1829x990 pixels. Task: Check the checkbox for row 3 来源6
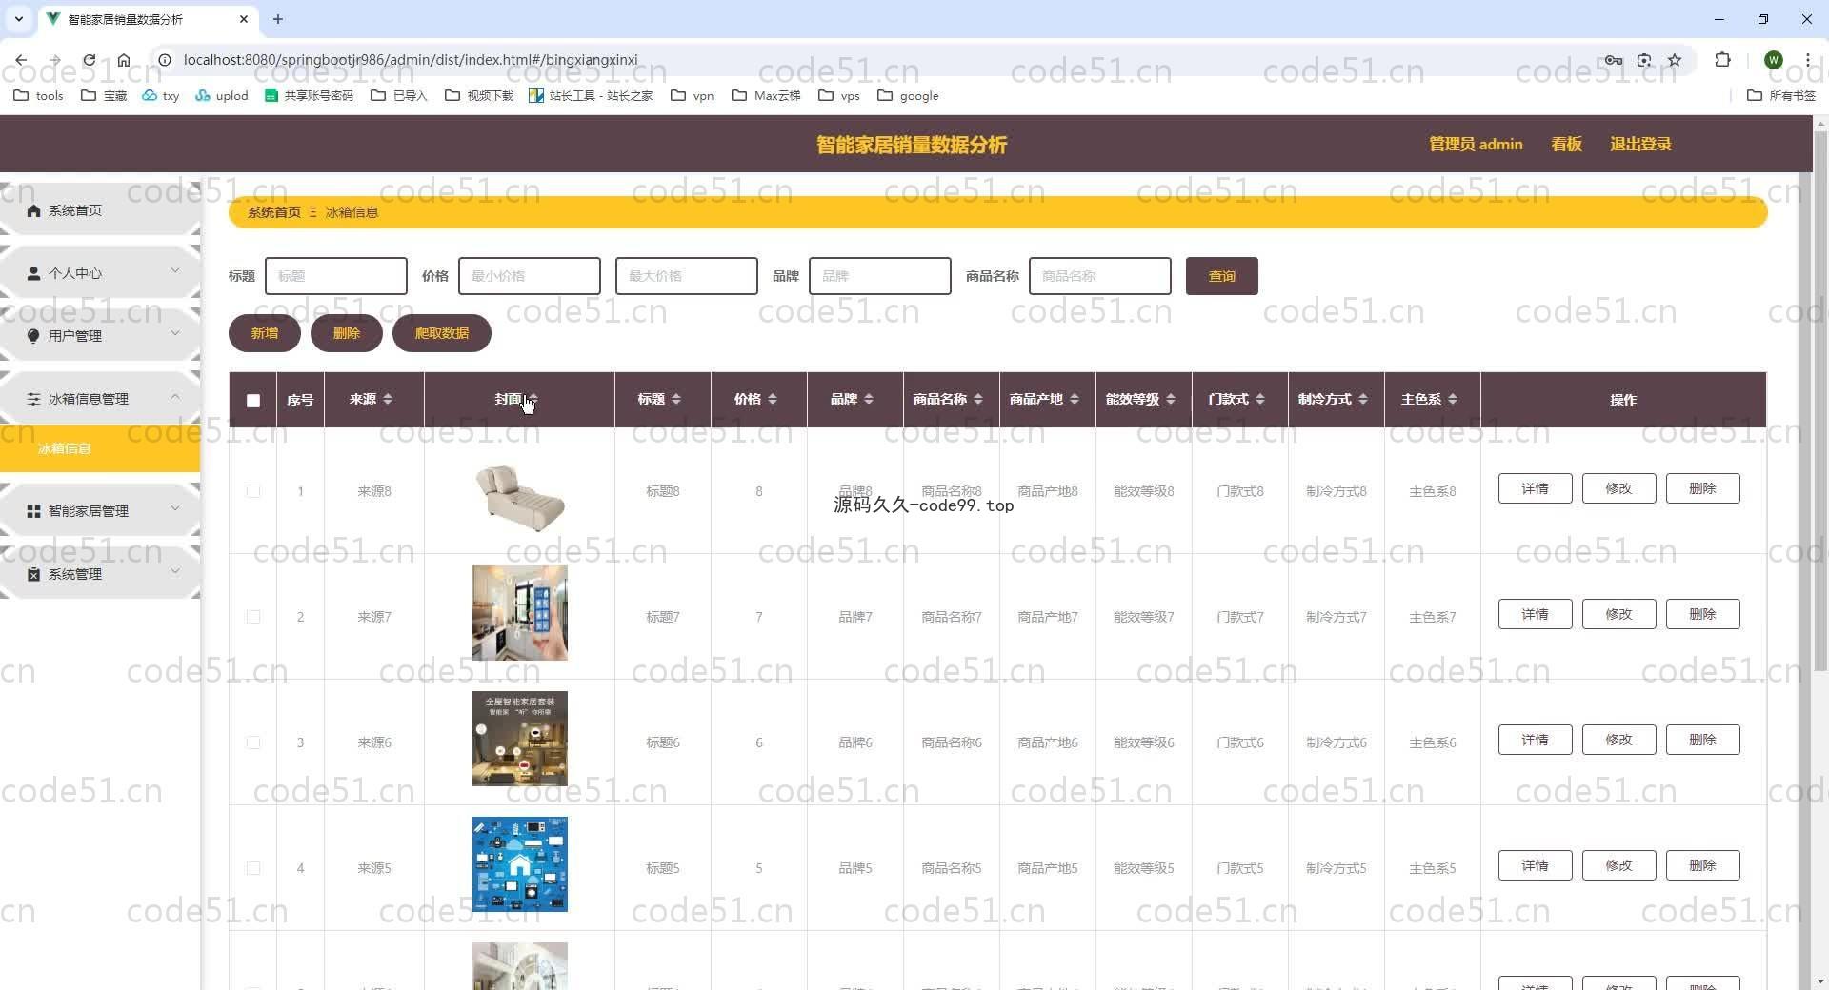click(253, 742)
